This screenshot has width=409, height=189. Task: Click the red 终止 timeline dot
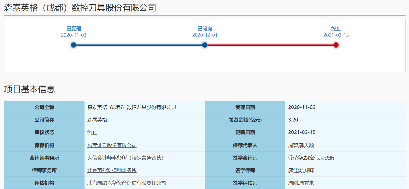tap(336, 45)
